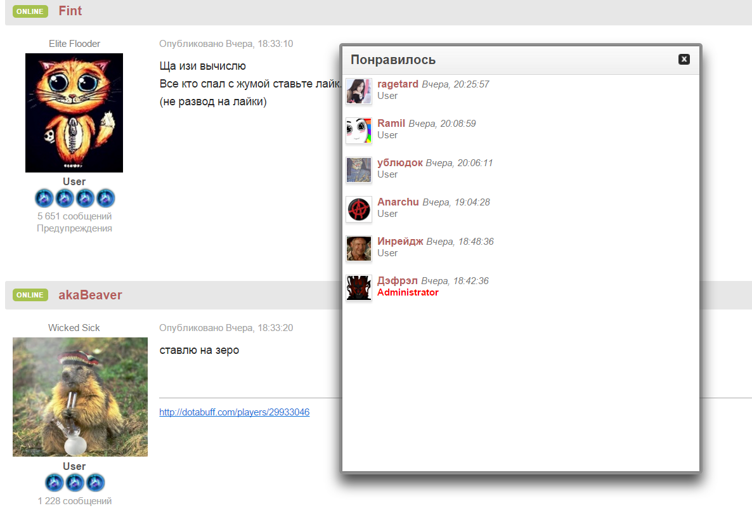Image resolution: width=752 pixels, height=508 pixels.
Task: Click 'Опубликовано Вчера, 18:33:20' timestamp
Action: 226,328
